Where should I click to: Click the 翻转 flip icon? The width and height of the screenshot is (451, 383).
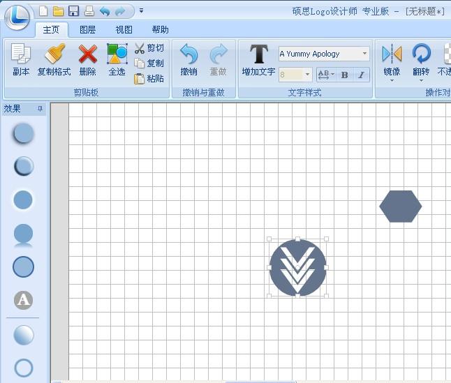(421, 55)
